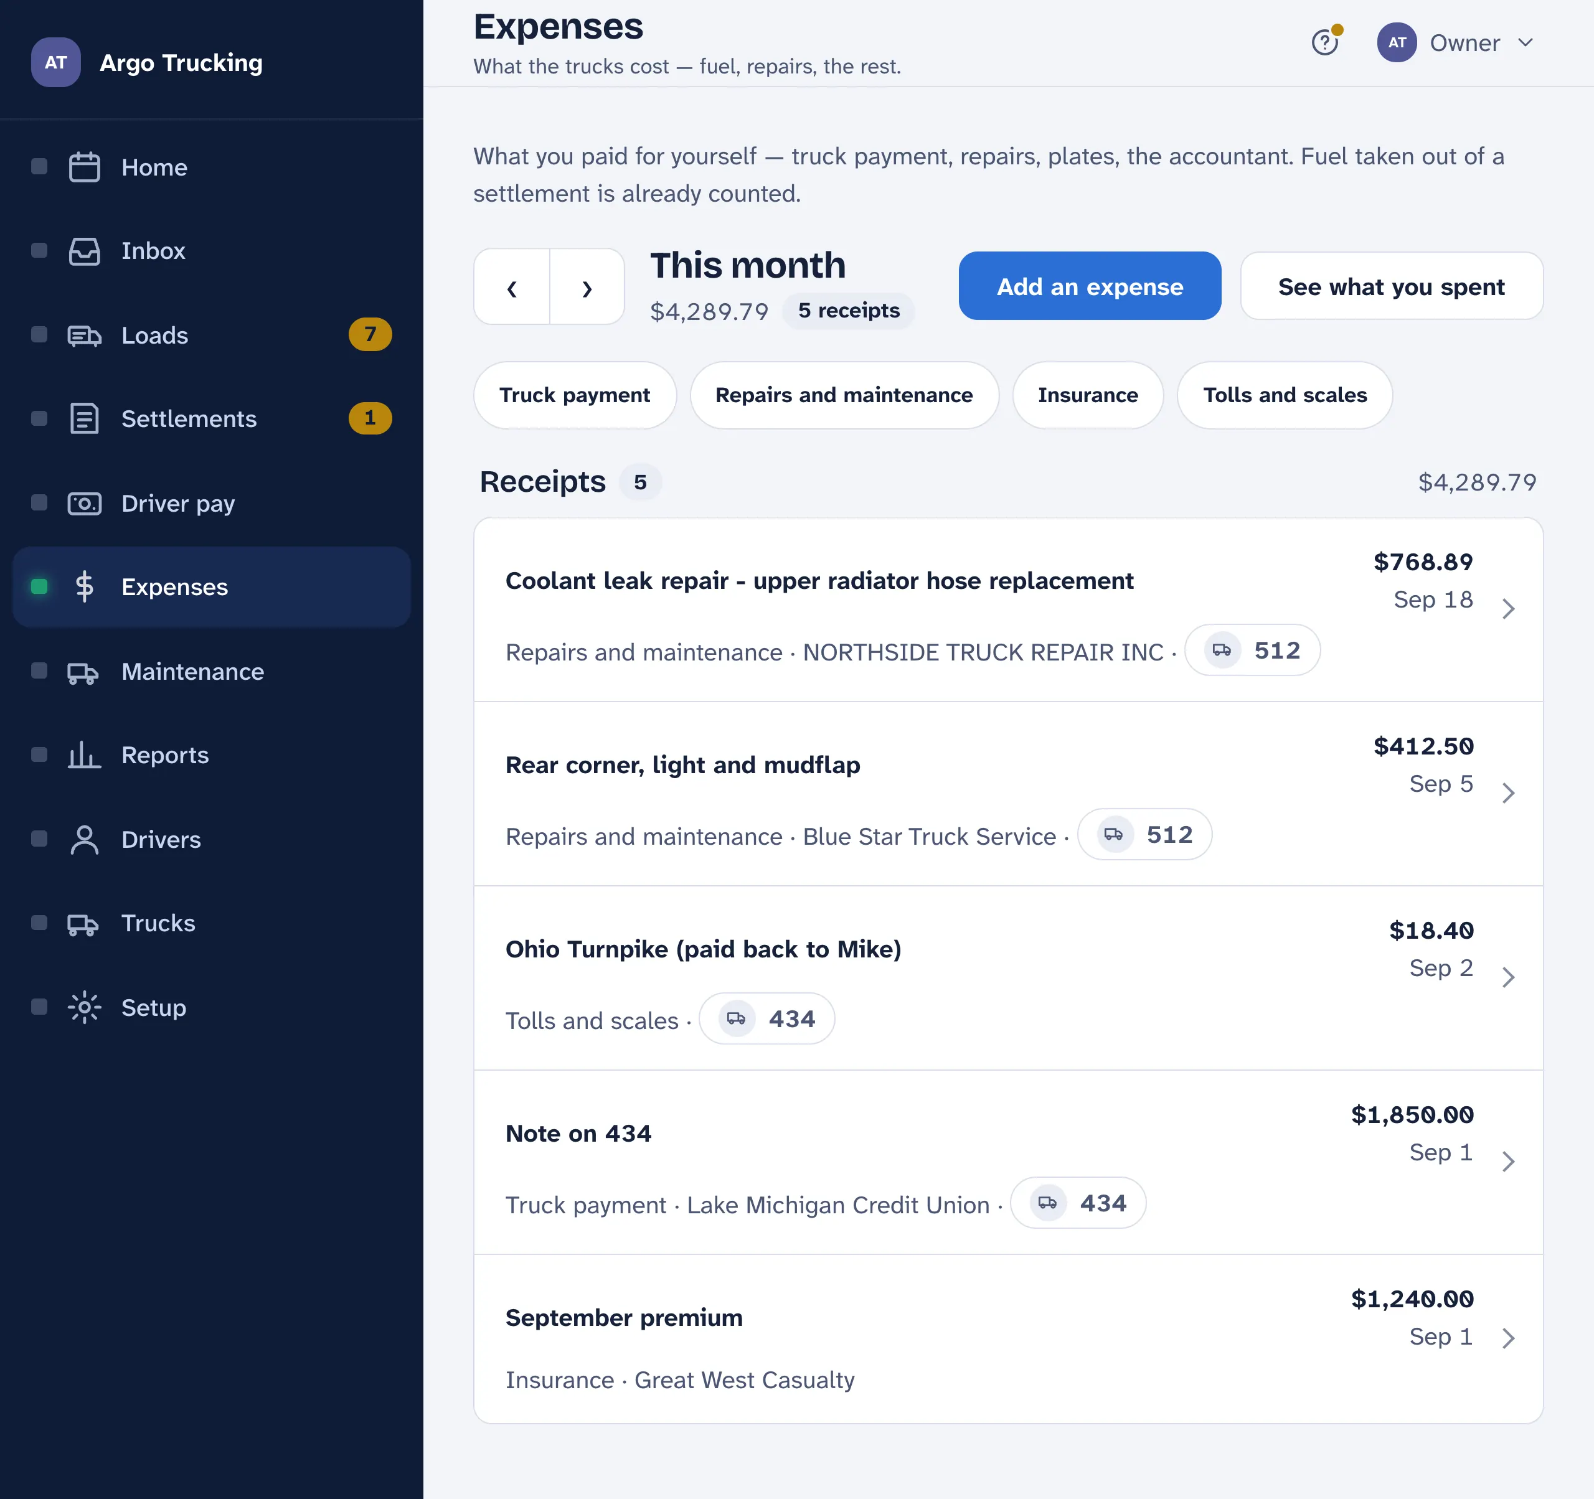Click Argo Trucking AT logo badge
Viewport: 1594px width, 1499px height.
(55, 62)
